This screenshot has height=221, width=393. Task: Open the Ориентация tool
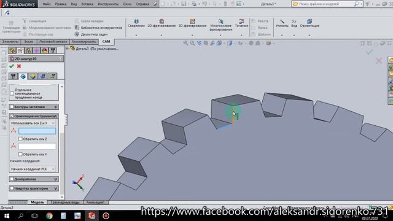[309, 23]
